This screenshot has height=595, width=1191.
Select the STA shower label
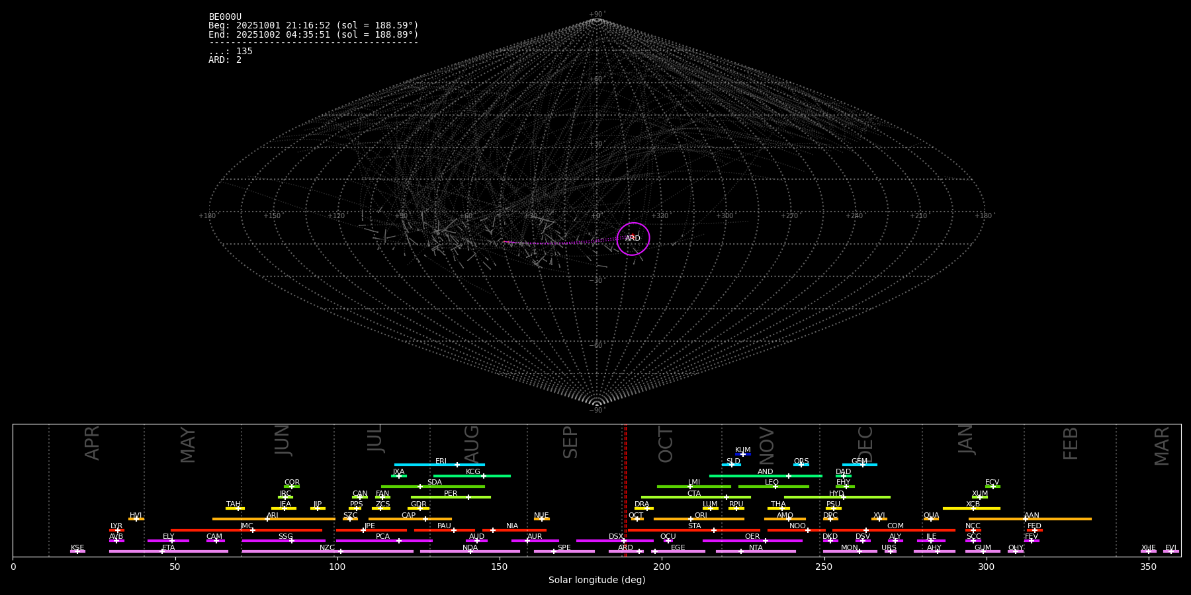[694, 526]
